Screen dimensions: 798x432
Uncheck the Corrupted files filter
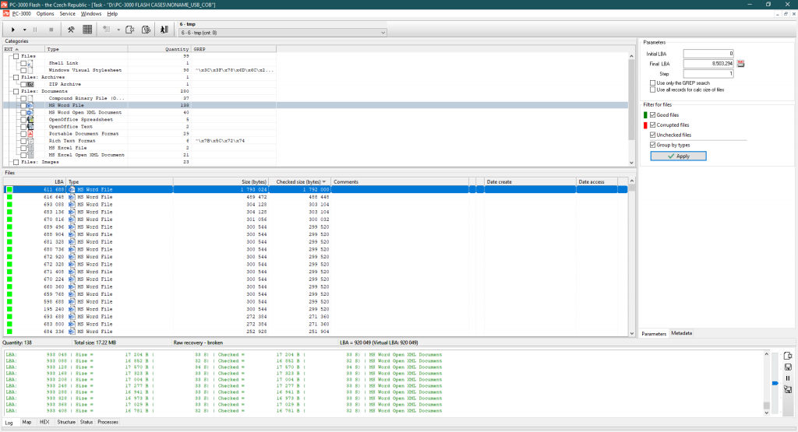click(653, 125)
